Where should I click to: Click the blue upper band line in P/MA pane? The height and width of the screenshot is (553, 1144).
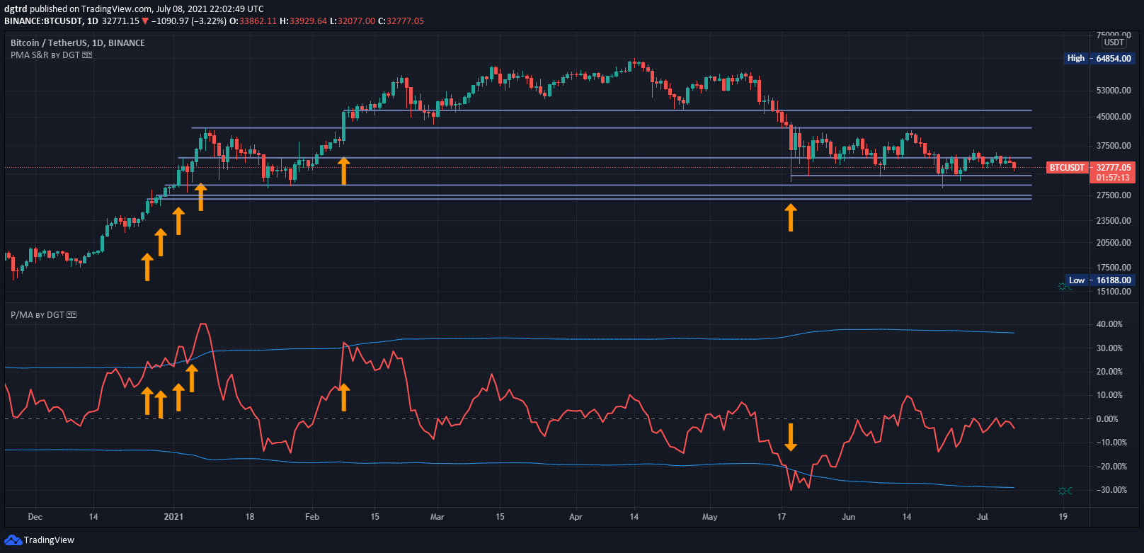click(510, 338)
